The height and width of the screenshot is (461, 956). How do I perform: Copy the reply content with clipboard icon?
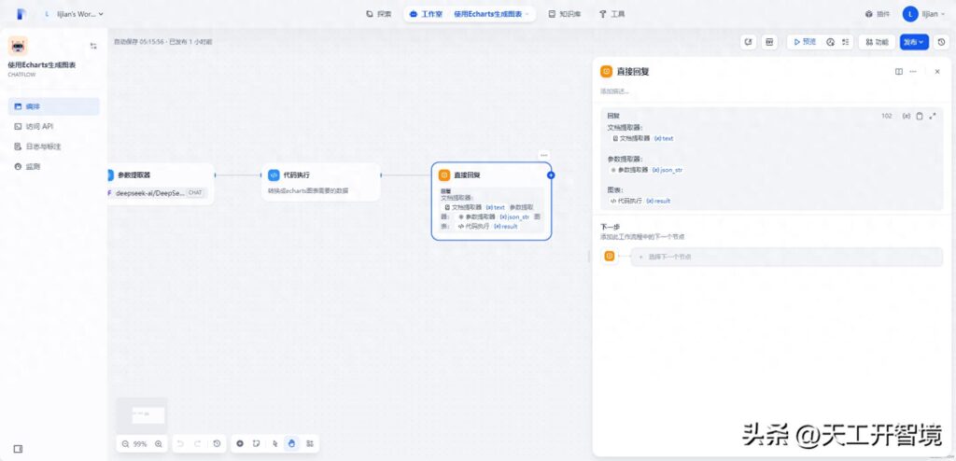tap(920, 116)
